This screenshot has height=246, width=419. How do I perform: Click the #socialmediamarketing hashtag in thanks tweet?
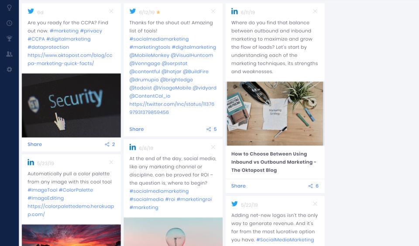coord(159,39)
